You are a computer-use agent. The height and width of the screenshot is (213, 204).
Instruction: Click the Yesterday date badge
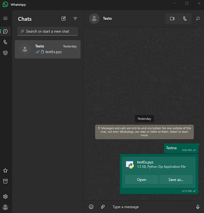tap(144, 119)
